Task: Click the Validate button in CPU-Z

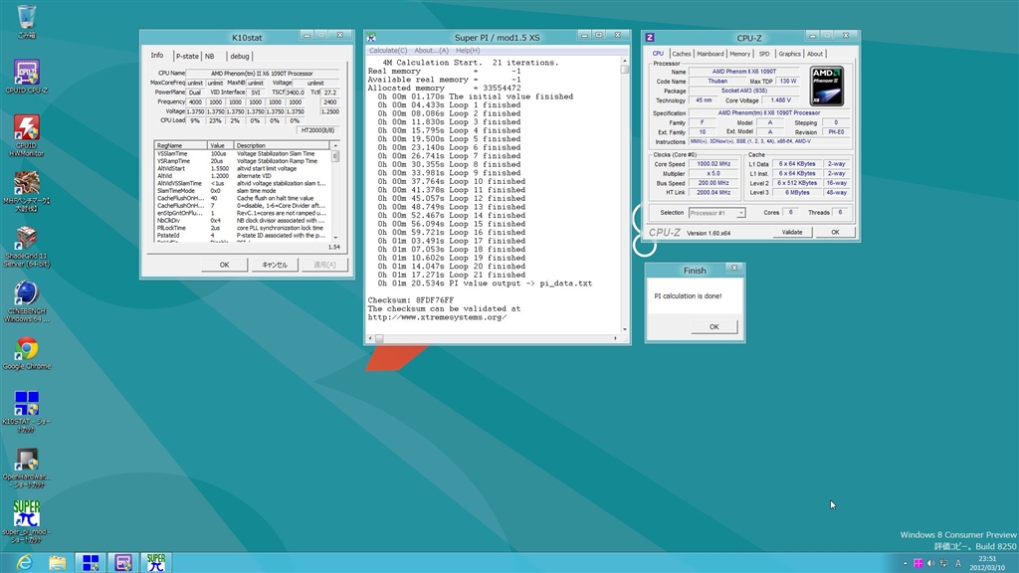Action: tap(792, 232)
